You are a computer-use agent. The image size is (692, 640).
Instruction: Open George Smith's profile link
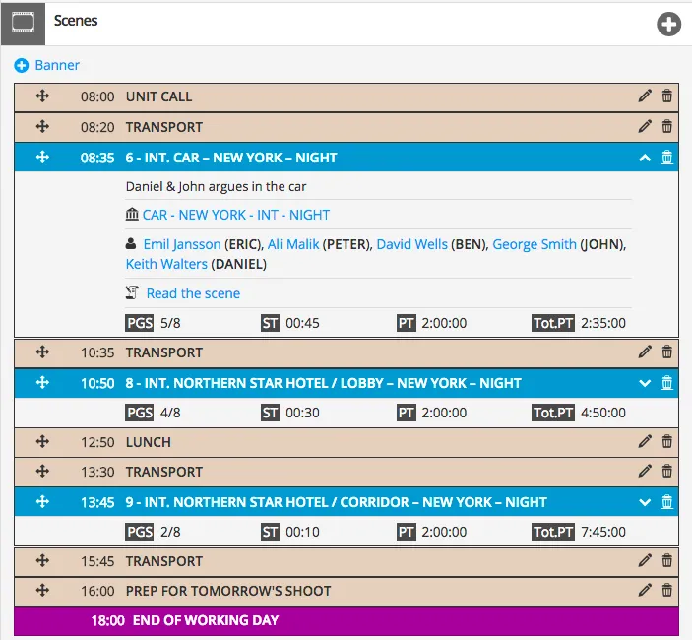(x=535, y=244)
